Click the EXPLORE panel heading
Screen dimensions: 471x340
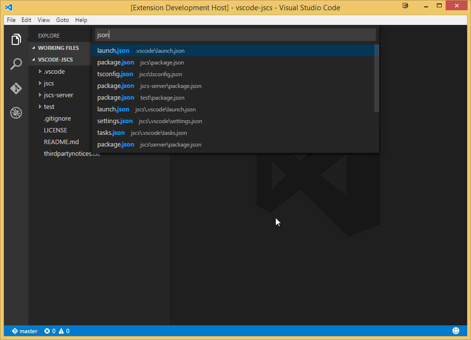pos(49,36)
